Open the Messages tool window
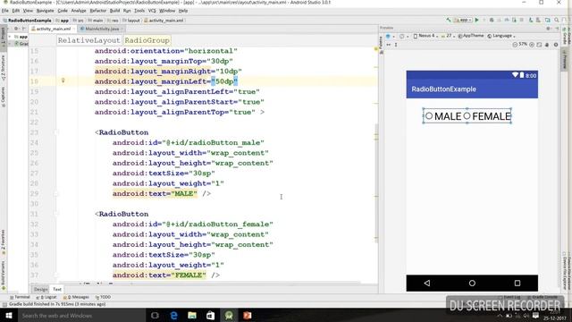The image size is (572, 322). 76,297
